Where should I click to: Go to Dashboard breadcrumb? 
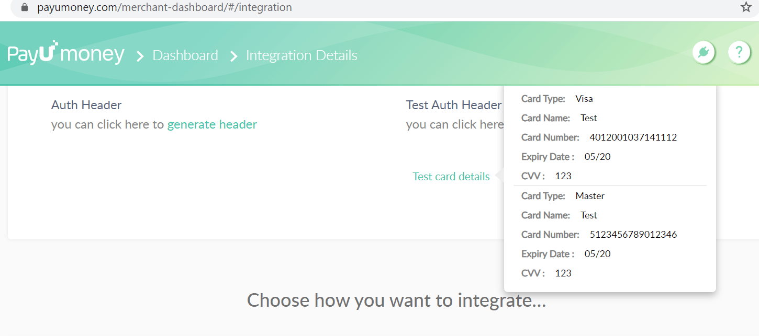[185, 55]
